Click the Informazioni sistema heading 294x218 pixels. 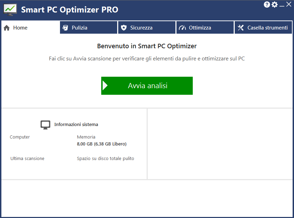pyautogui.click(x=76, y=125)
